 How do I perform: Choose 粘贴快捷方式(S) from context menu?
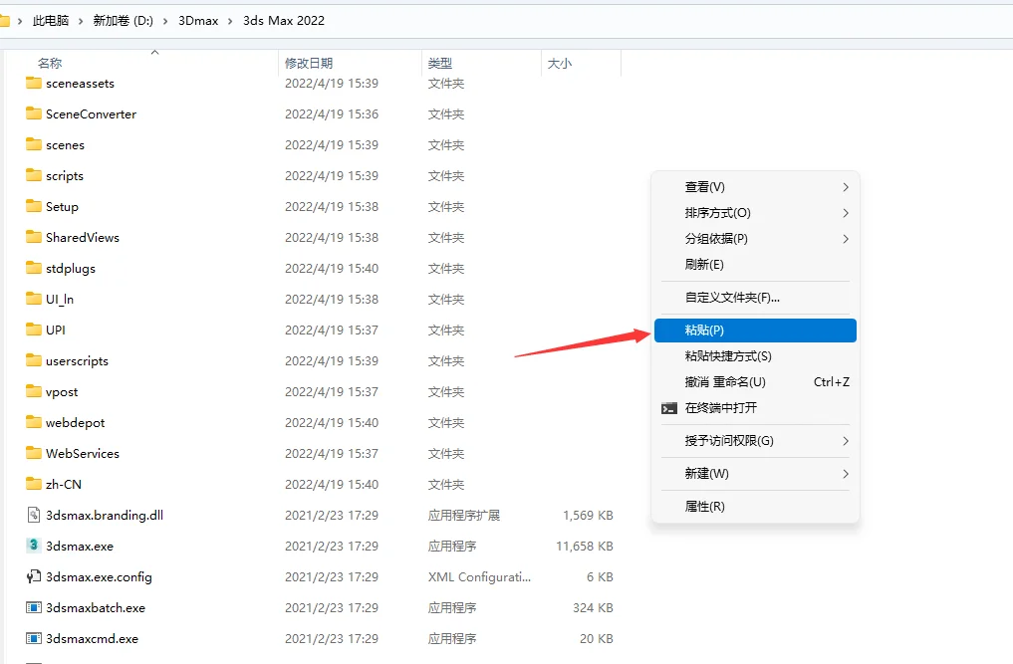tap(755, 356)
